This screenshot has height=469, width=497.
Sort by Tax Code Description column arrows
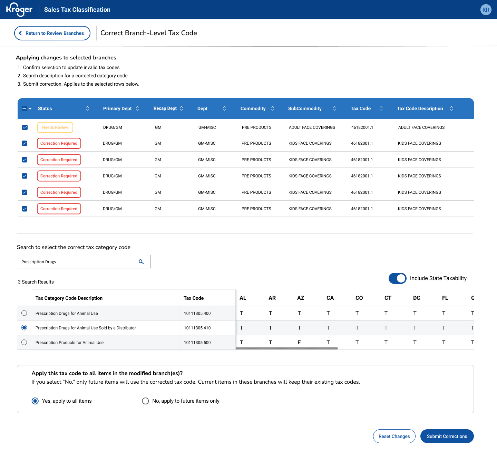coord(451,108)
